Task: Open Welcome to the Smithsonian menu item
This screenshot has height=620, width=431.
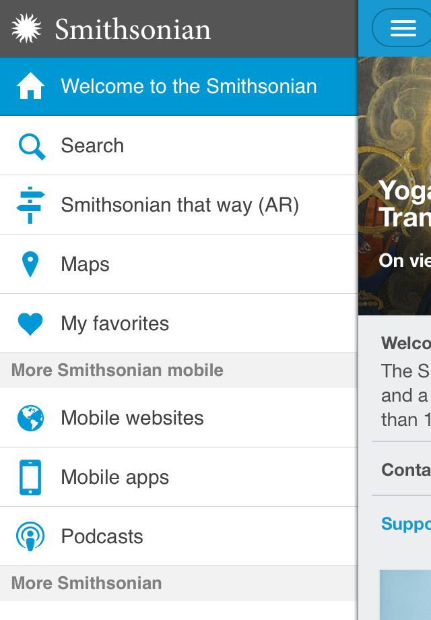Action: coord(189,86)
